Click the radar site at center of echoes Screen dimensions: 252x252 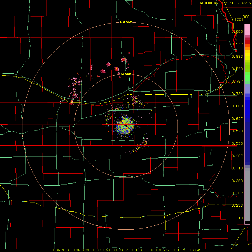126,126
